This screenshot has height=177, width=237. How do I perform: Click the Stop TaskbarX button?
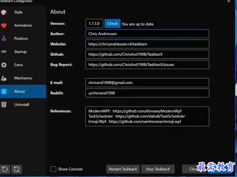point(158,169)
